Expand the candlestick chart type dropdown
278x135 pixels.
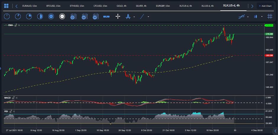coord(262,17)
